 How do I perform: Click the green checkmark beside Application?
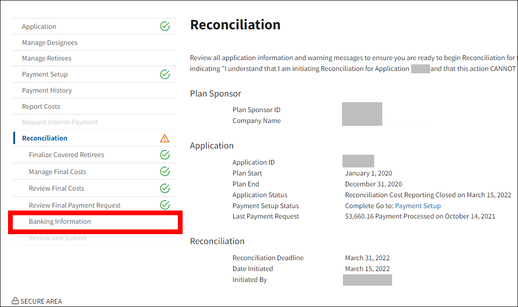(x=165, y=26)
